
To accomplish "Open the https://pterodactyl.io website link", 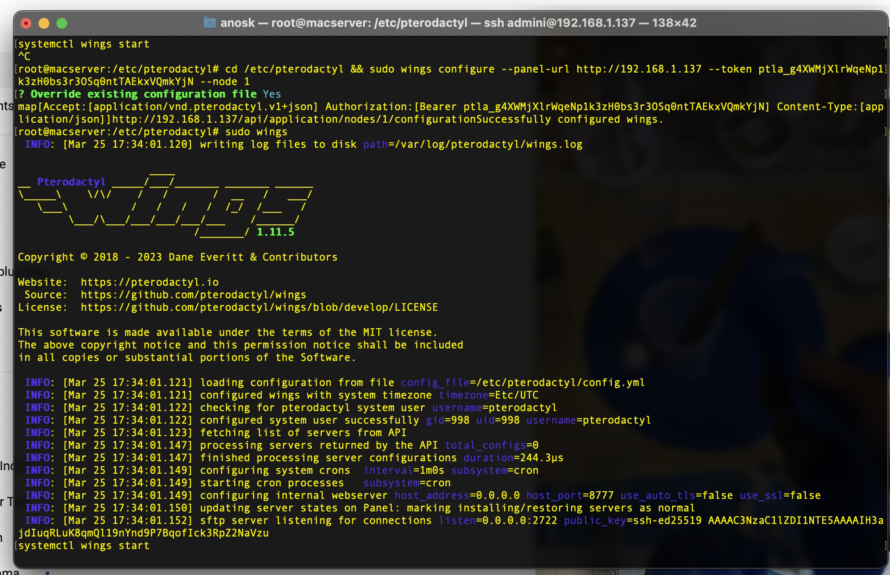I will pyautogui.click(x=150, y=282).
